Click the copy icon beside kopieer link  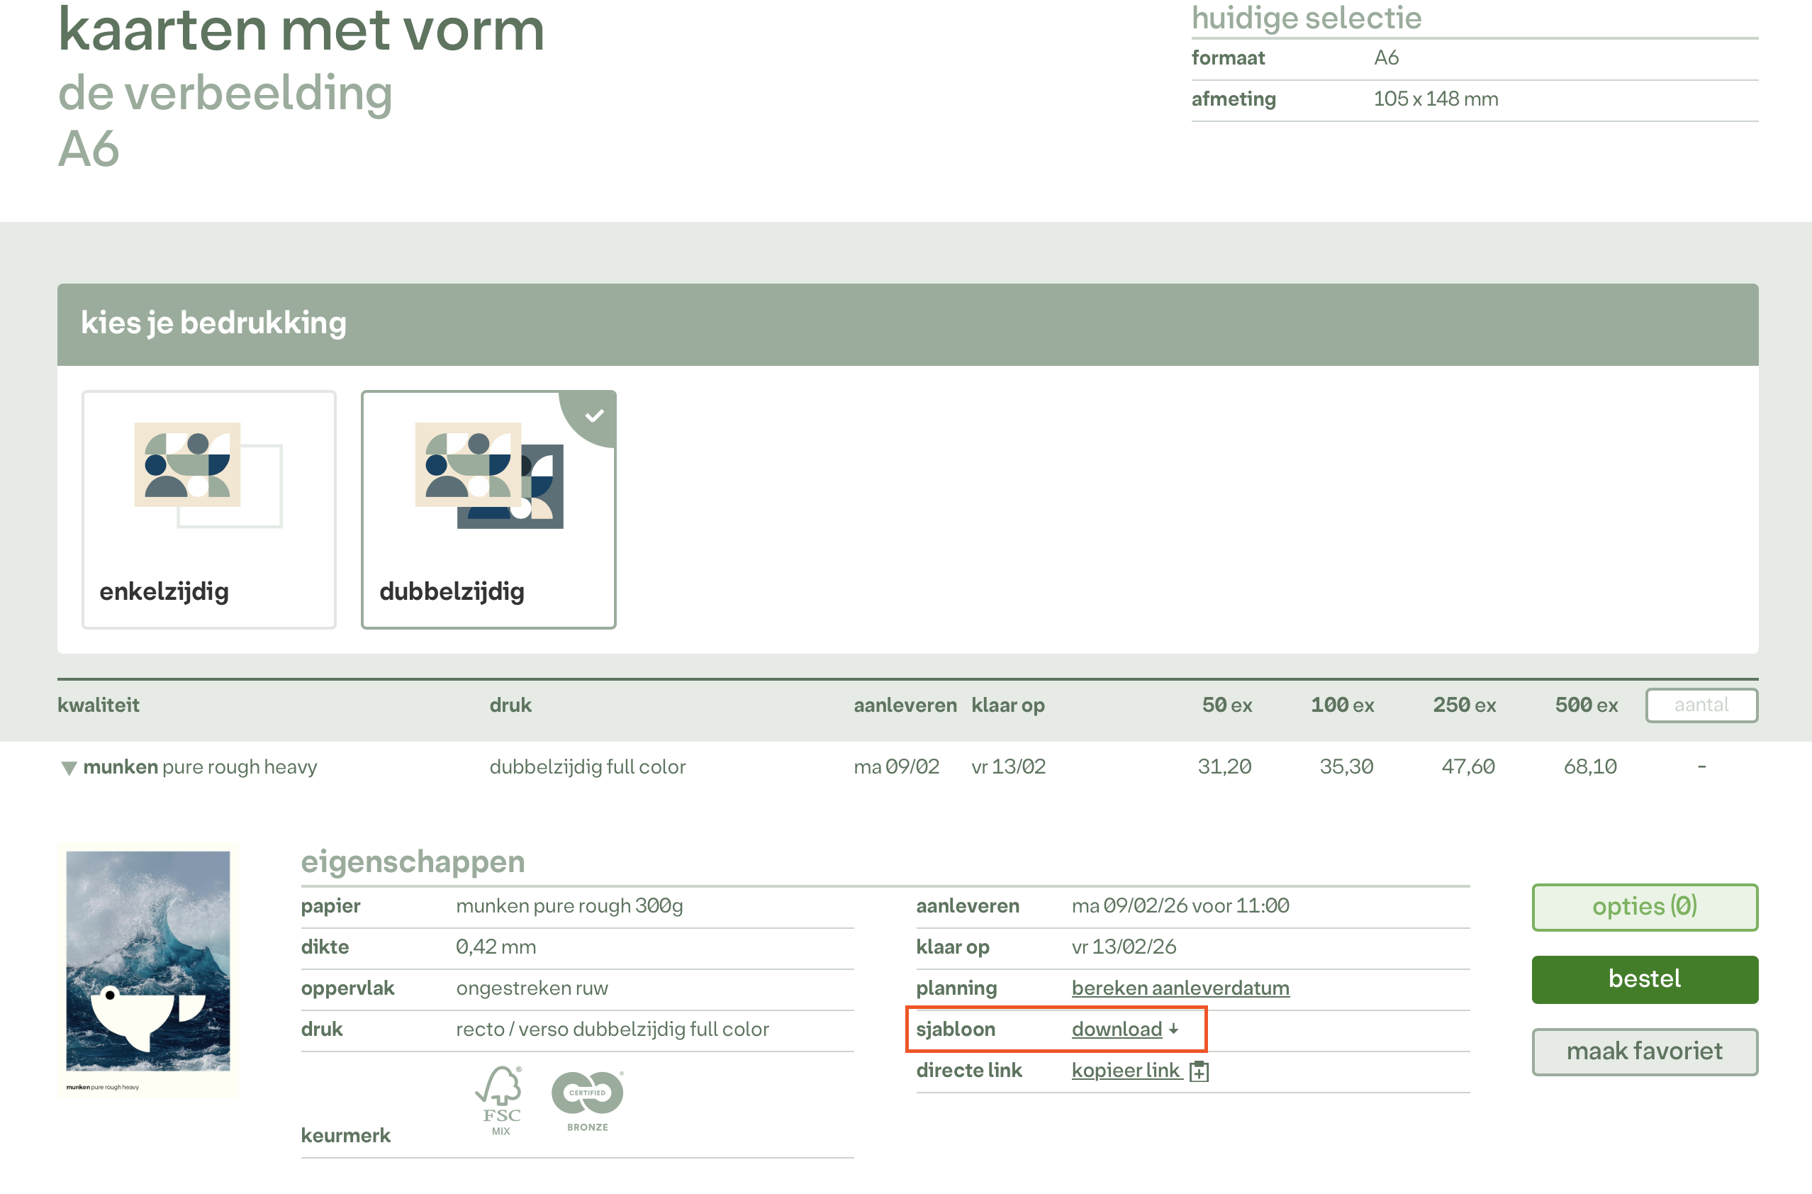(x=1199, y=1071)
